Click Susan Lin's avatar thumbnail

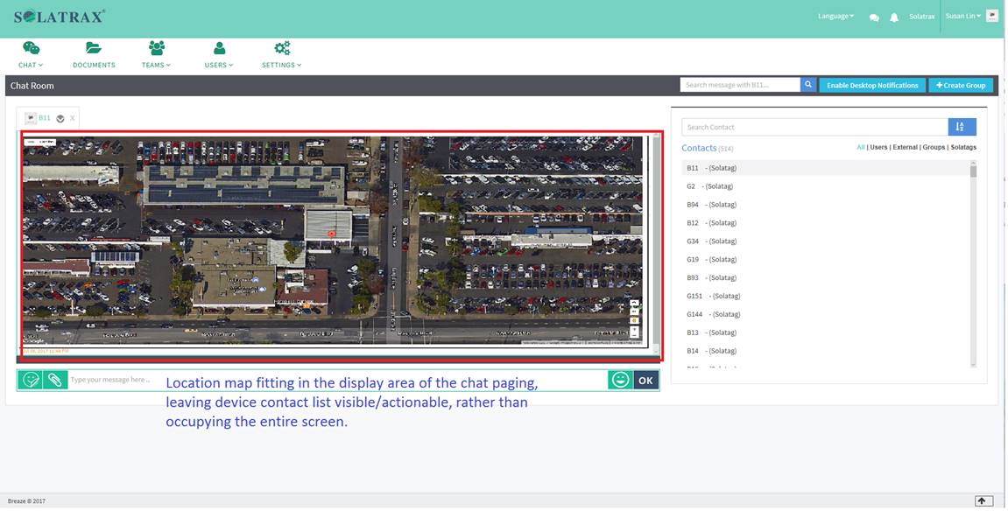992,16
